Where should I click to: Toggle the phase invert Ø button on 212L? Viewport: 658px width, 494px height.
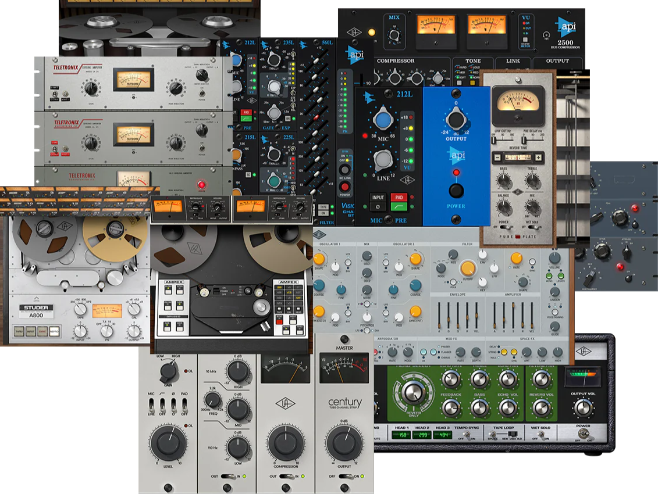[x=378, y=207]
